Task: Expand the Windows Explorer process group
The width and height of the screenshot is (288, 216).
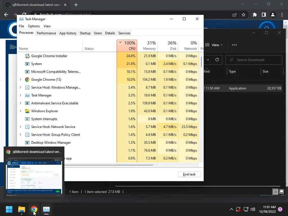Action: point(20,111)
